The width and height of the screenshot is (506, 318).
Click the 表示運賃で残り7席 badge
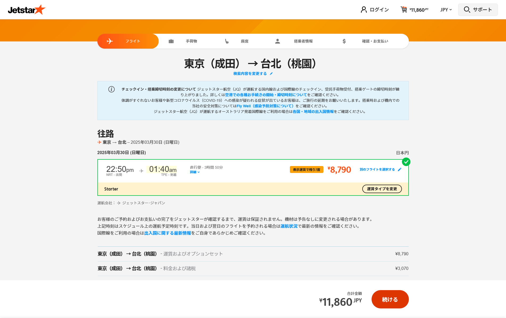point(306,169)
